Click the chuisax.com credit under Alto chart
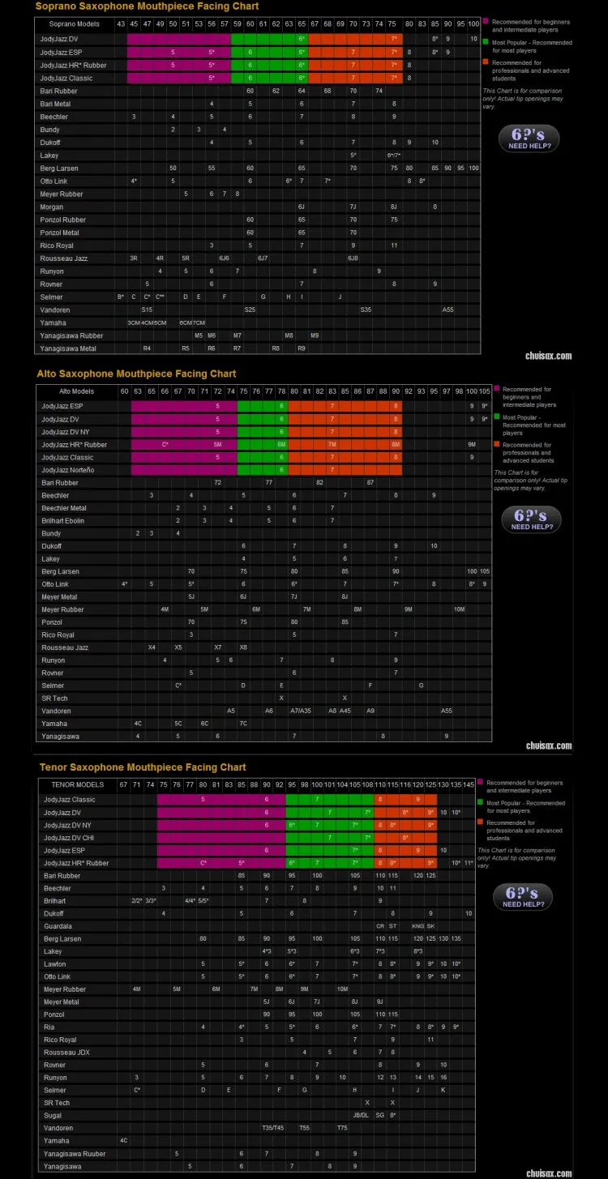This screenshot has height=1179, width=608. tap(549, 746)
